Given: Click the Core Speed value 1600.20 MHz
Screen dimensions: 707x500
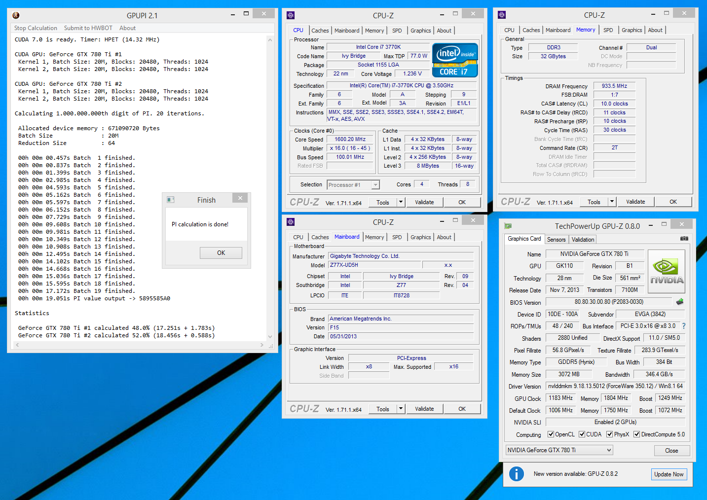Looking at the screenshot, I should 350,140.
